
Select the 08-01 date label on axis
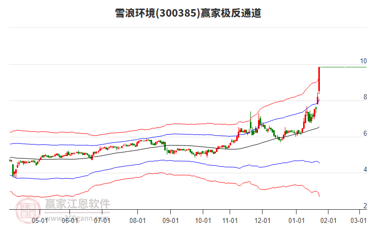137,220
